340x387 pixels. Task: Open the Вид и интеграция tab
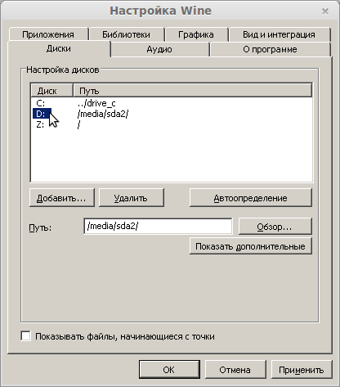point(280,34)
